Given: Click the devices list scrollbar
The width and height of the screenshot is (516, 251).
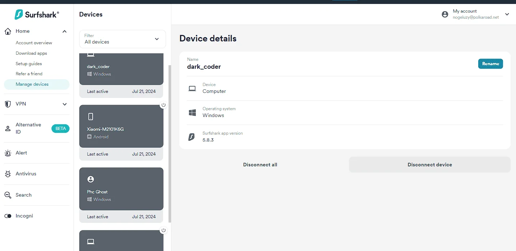Looking at the screenshot, I should click(170, 144).
